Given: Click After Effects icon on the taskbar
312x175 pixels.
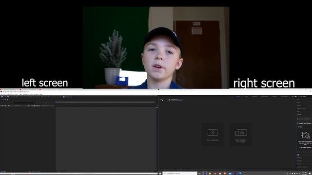Looking at the screenshot, I should point(205,174).
